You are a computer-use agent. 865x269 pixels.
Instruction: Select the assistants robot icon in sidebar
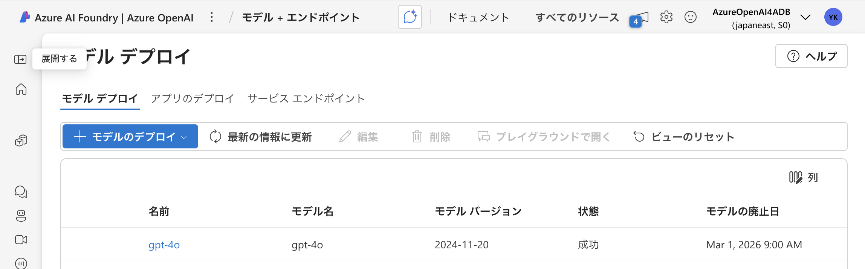pos(21,216)
